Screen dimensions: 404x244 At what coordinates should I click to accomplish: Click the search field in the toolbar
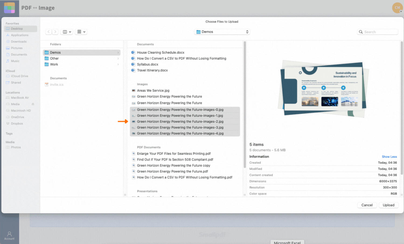pos(378,32)
